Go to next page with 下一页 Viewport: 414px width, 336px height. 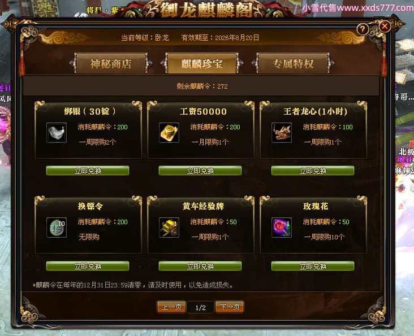230,307
